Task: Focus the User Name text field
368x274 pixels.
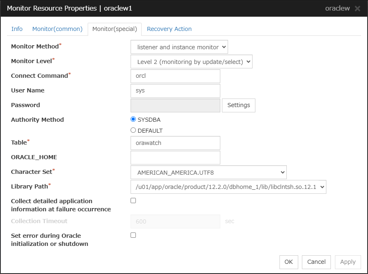Action: click(175, 91)
